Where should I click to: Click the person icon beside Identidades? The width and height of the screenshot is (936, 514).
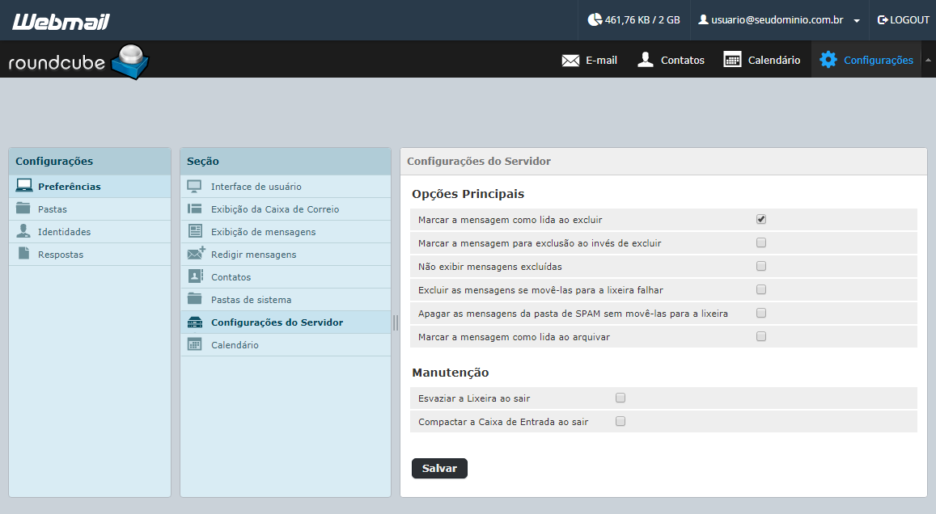pos(23,231)
